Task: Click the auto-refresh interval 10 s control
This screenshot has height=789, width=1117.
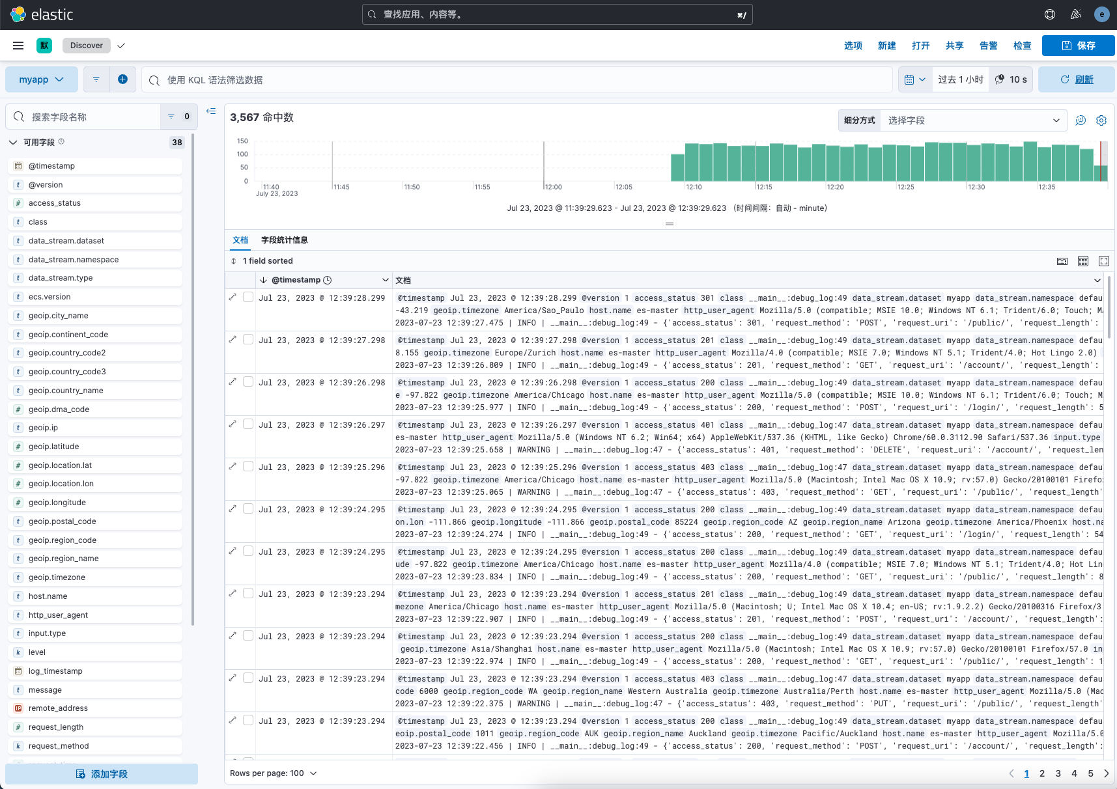Action: pyautogui.click(x=1011, y=79)
